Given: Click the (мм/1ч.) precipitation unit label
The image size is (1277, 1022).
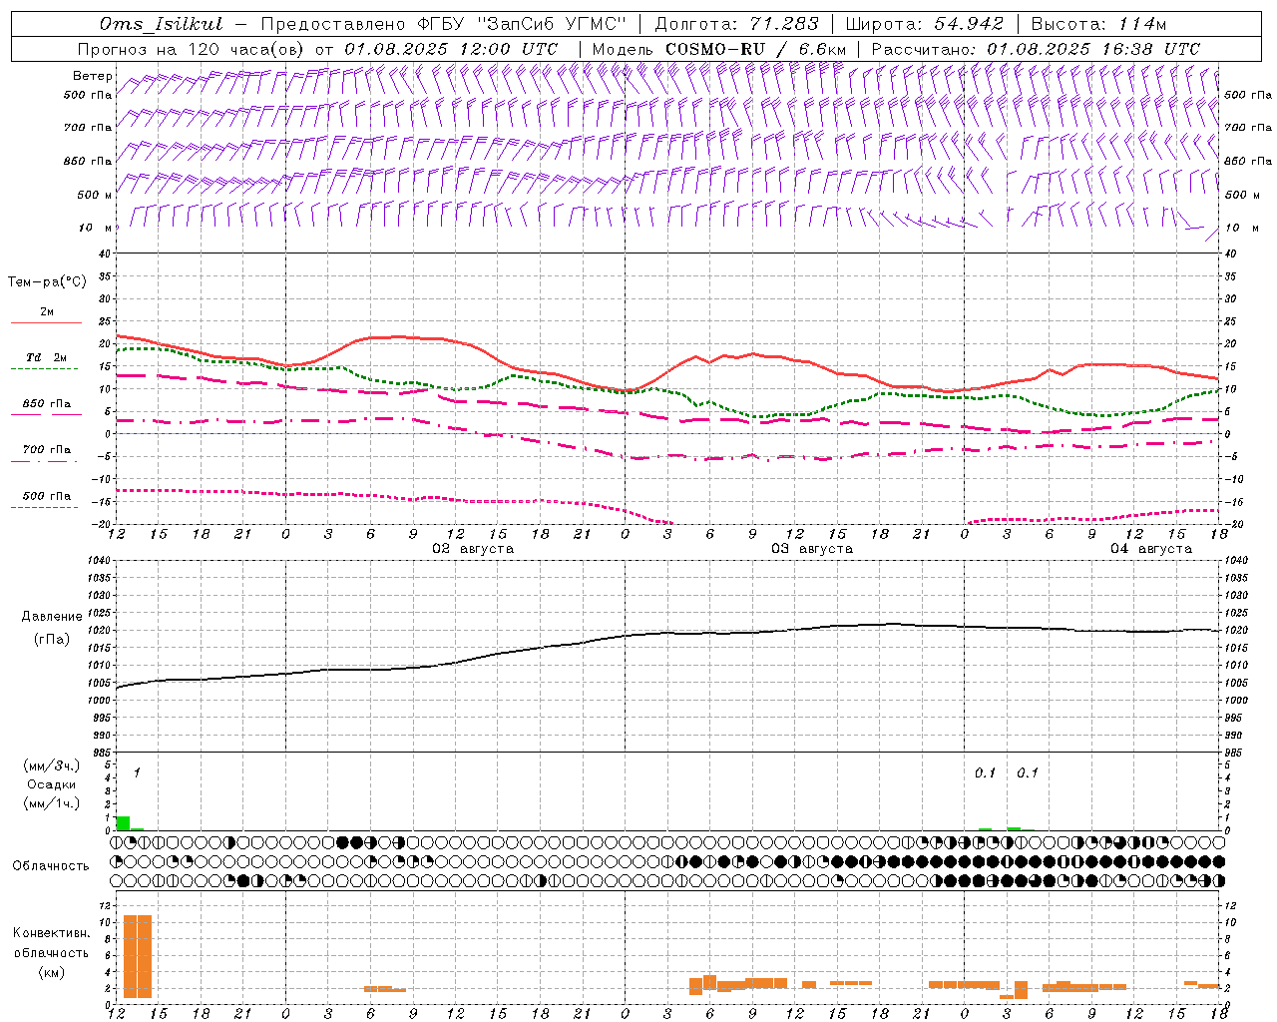Looking at the screenshot, I should (50, 803).
